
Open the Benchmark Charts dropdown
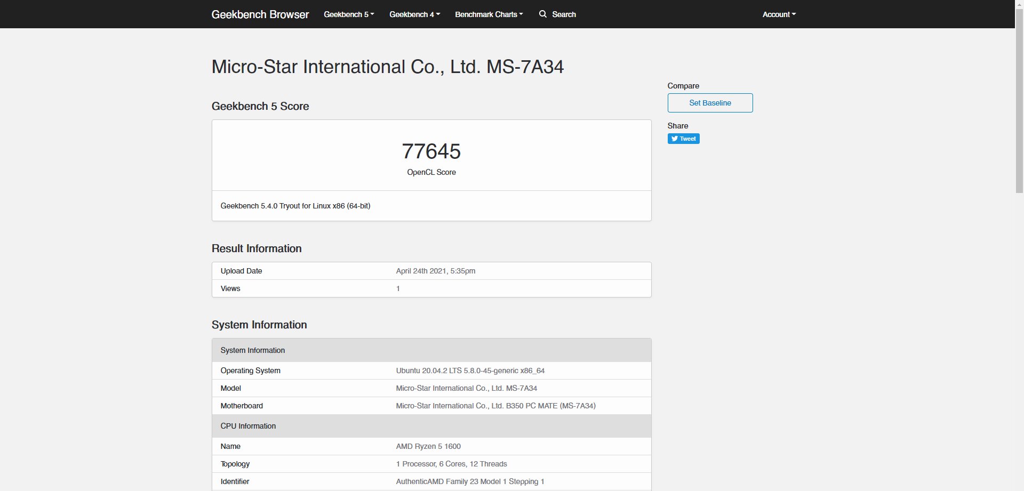489,14
